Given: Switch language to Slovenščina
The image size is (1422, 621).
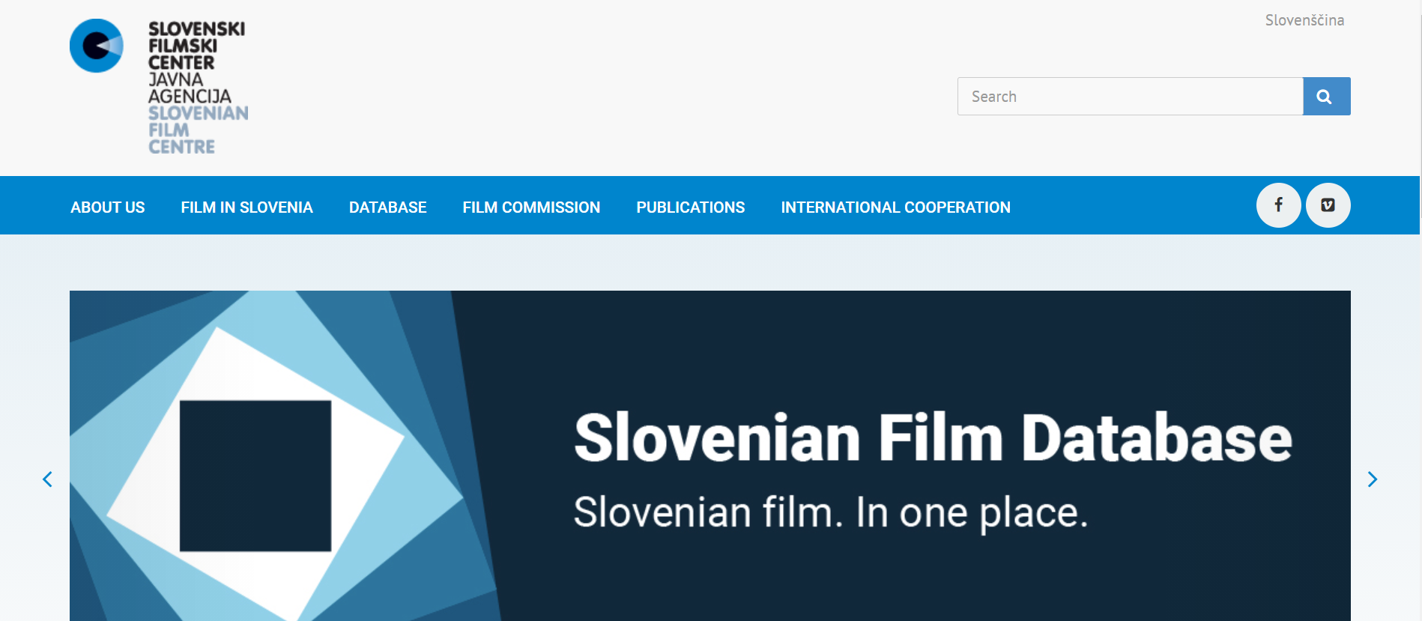Looking at the screenshot, I should pyautogui.click(x=1304, y=20).
